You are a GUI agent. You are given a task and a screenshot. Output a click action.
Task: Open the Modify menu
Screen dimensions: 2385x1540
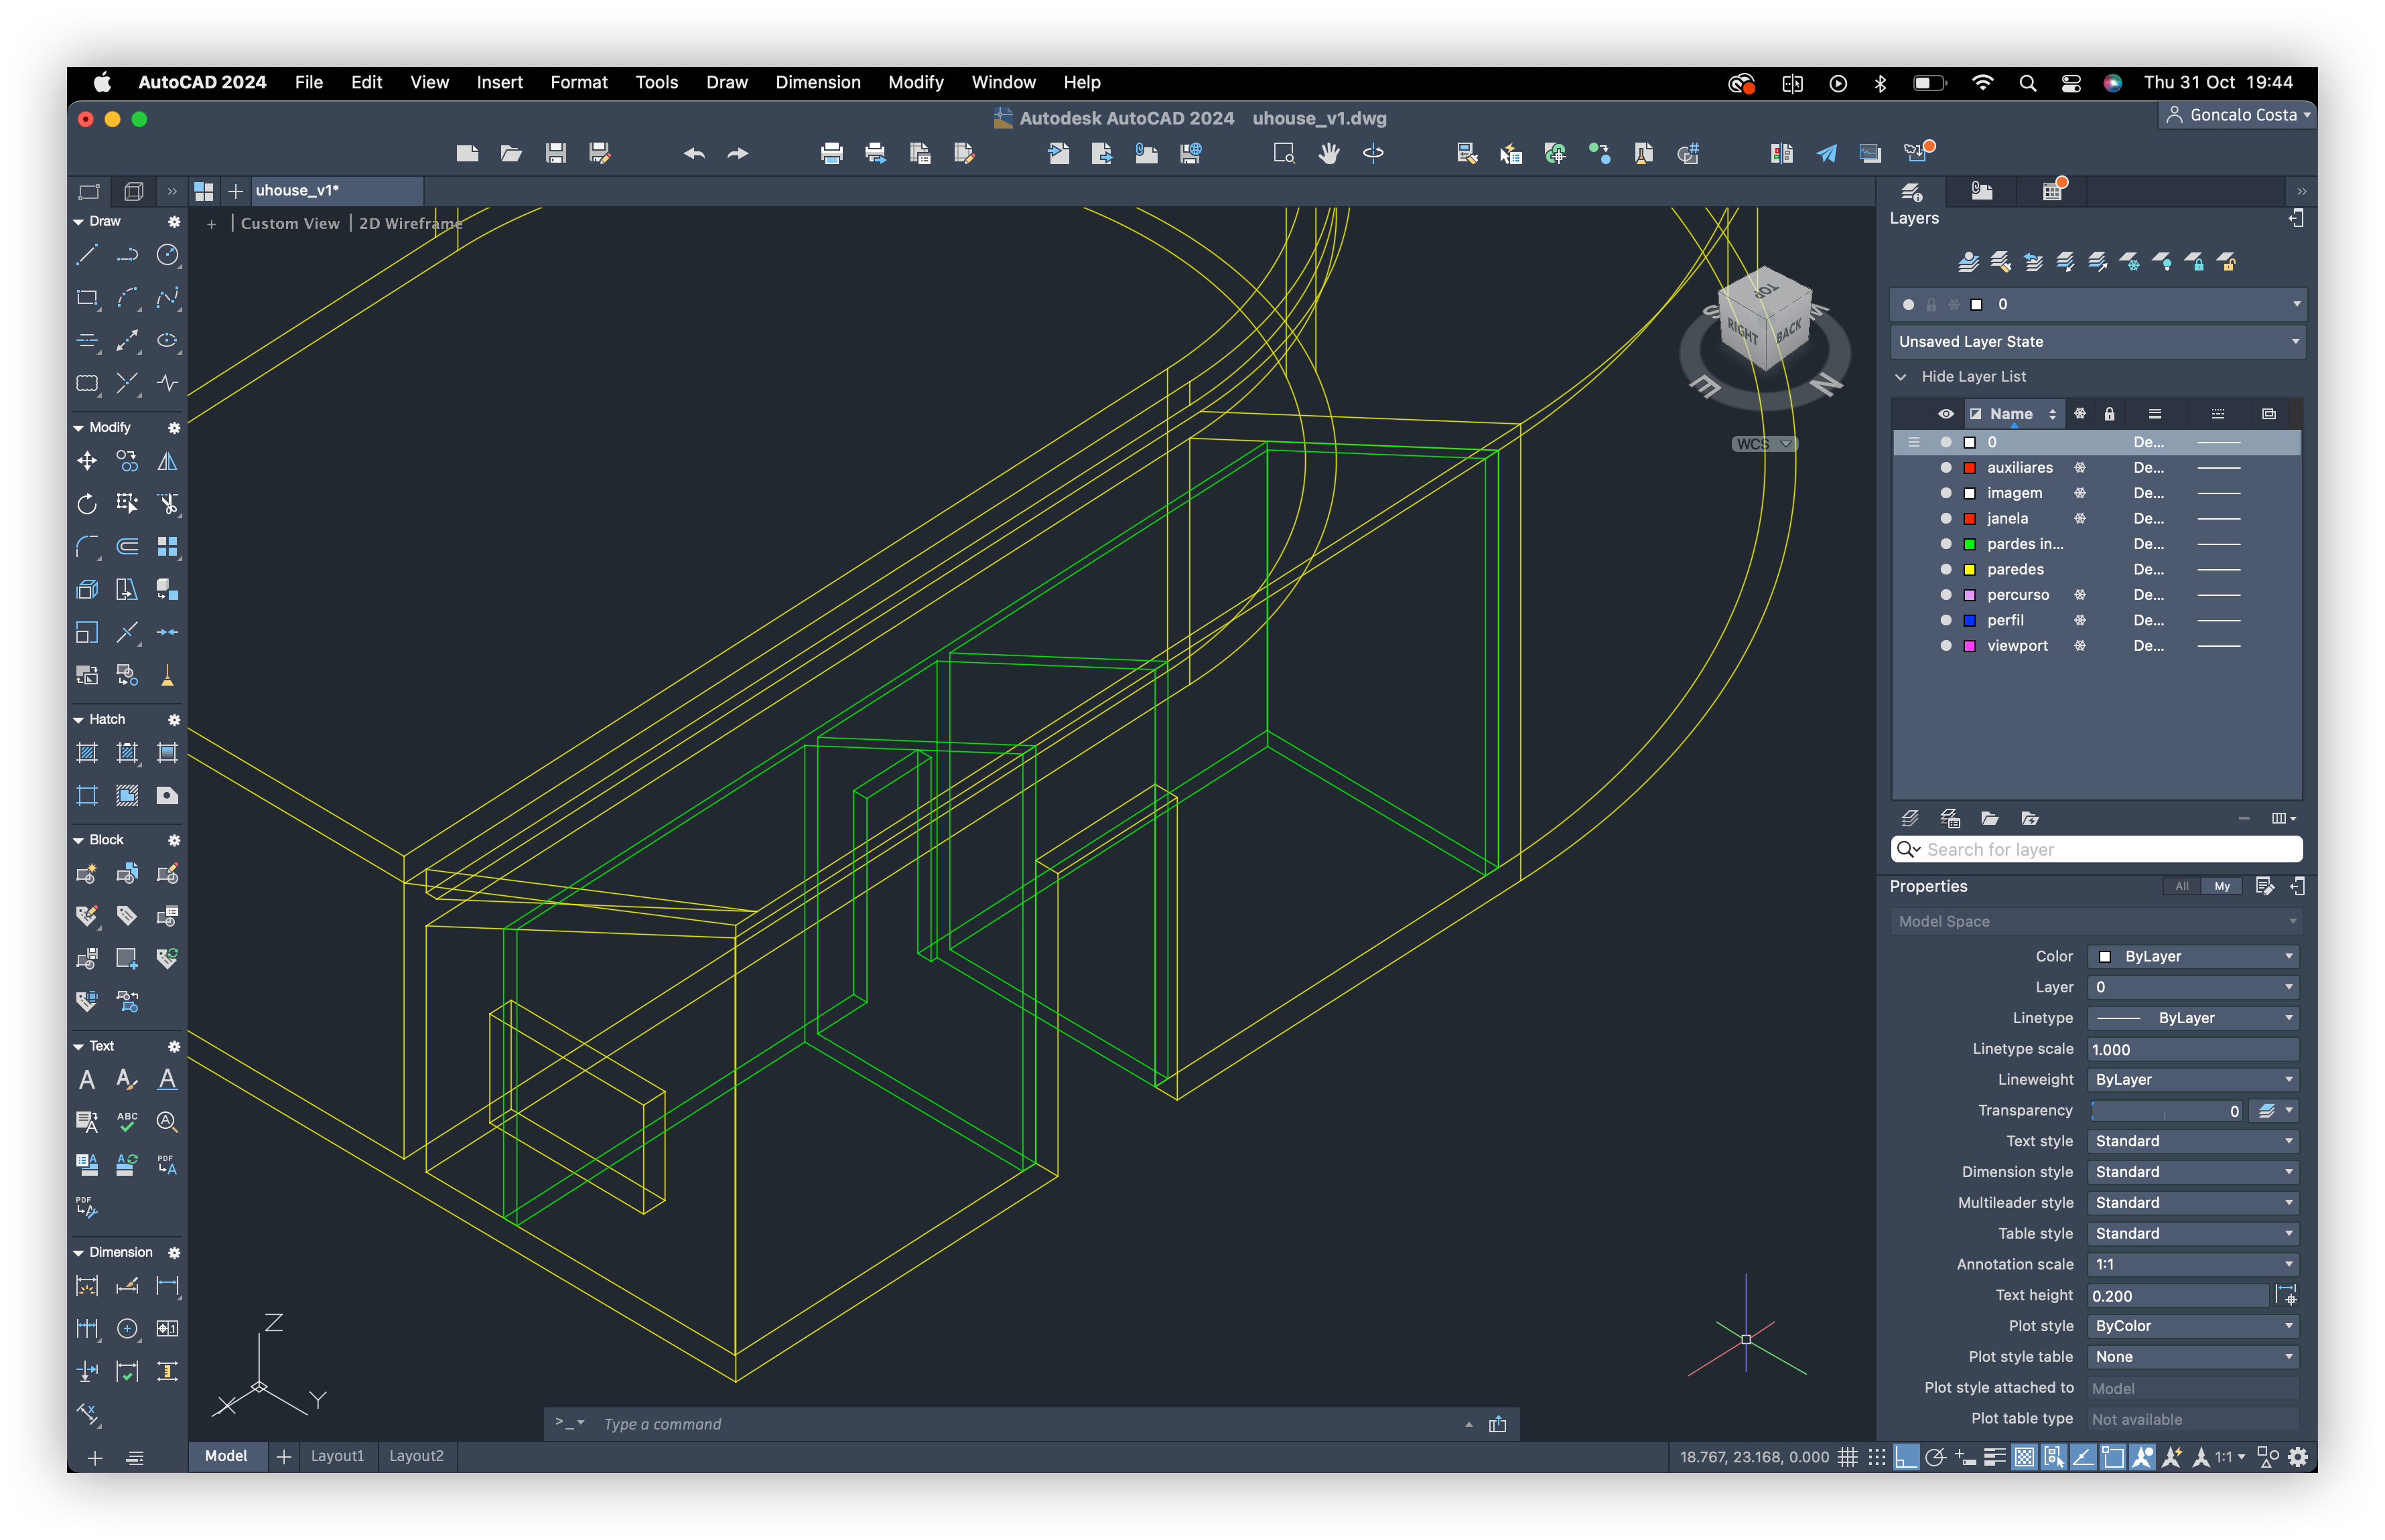coord(915,83)
